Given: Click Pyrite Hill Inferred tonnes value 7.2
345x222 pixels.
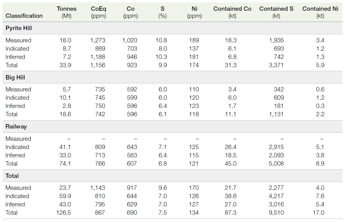Looking at the screenshot, I should (67, 57).
